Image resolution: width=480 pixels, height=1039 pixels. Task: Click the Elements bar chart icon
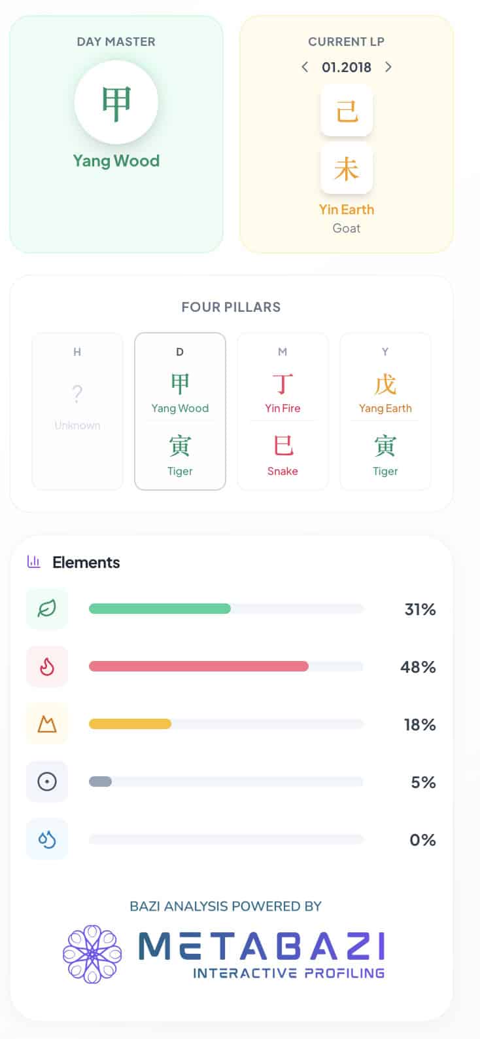click(34, 561)
